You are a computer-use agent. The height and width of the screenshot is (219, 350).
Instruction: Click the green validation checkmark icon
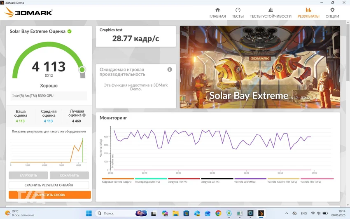pyautogui.click(x=70, y=31)
